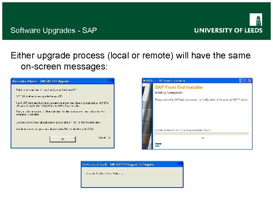Click the 'University of Leeds - SAP GUI 710 Upgrade' title bar

pos(63,81)
